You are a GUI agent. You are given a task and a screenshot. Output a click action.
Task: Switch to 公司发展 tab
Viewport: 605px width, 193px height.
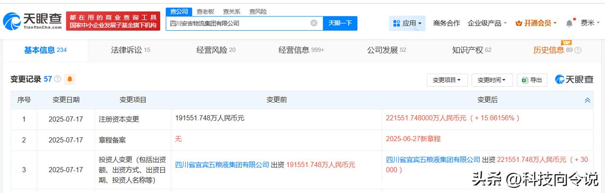click(387, 50)
